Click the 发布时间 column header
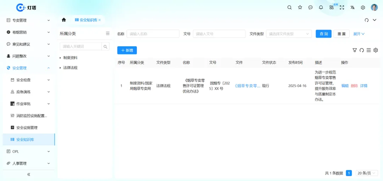 296,63
